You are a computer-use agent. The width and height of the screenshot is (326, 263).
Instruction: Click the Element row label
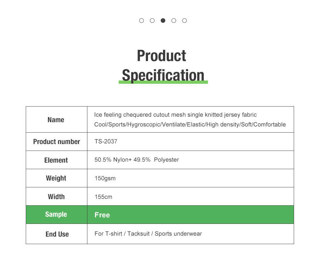[56, 160]
